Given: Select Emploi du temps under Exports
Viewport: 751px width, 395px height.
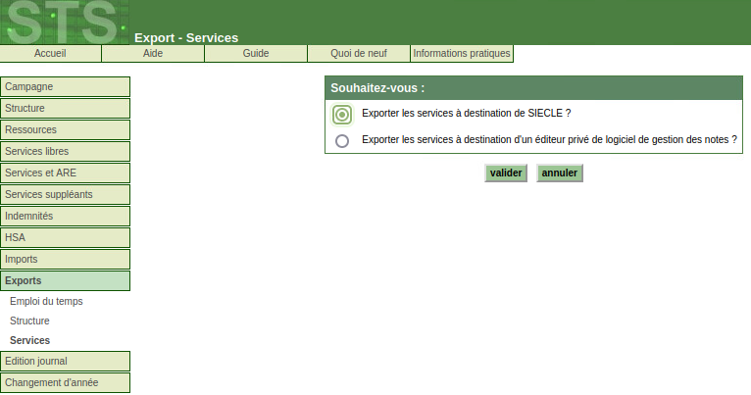Looking at the screenshot, I should pos(46,302).
